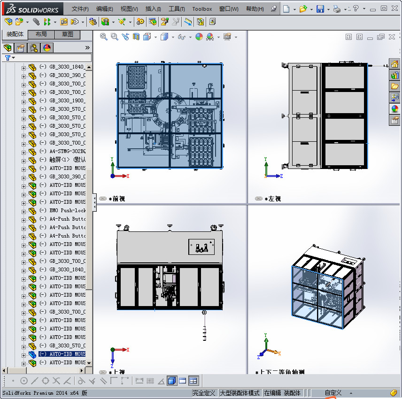
Task: Open the 插入 menu
Action: [152, 8]
